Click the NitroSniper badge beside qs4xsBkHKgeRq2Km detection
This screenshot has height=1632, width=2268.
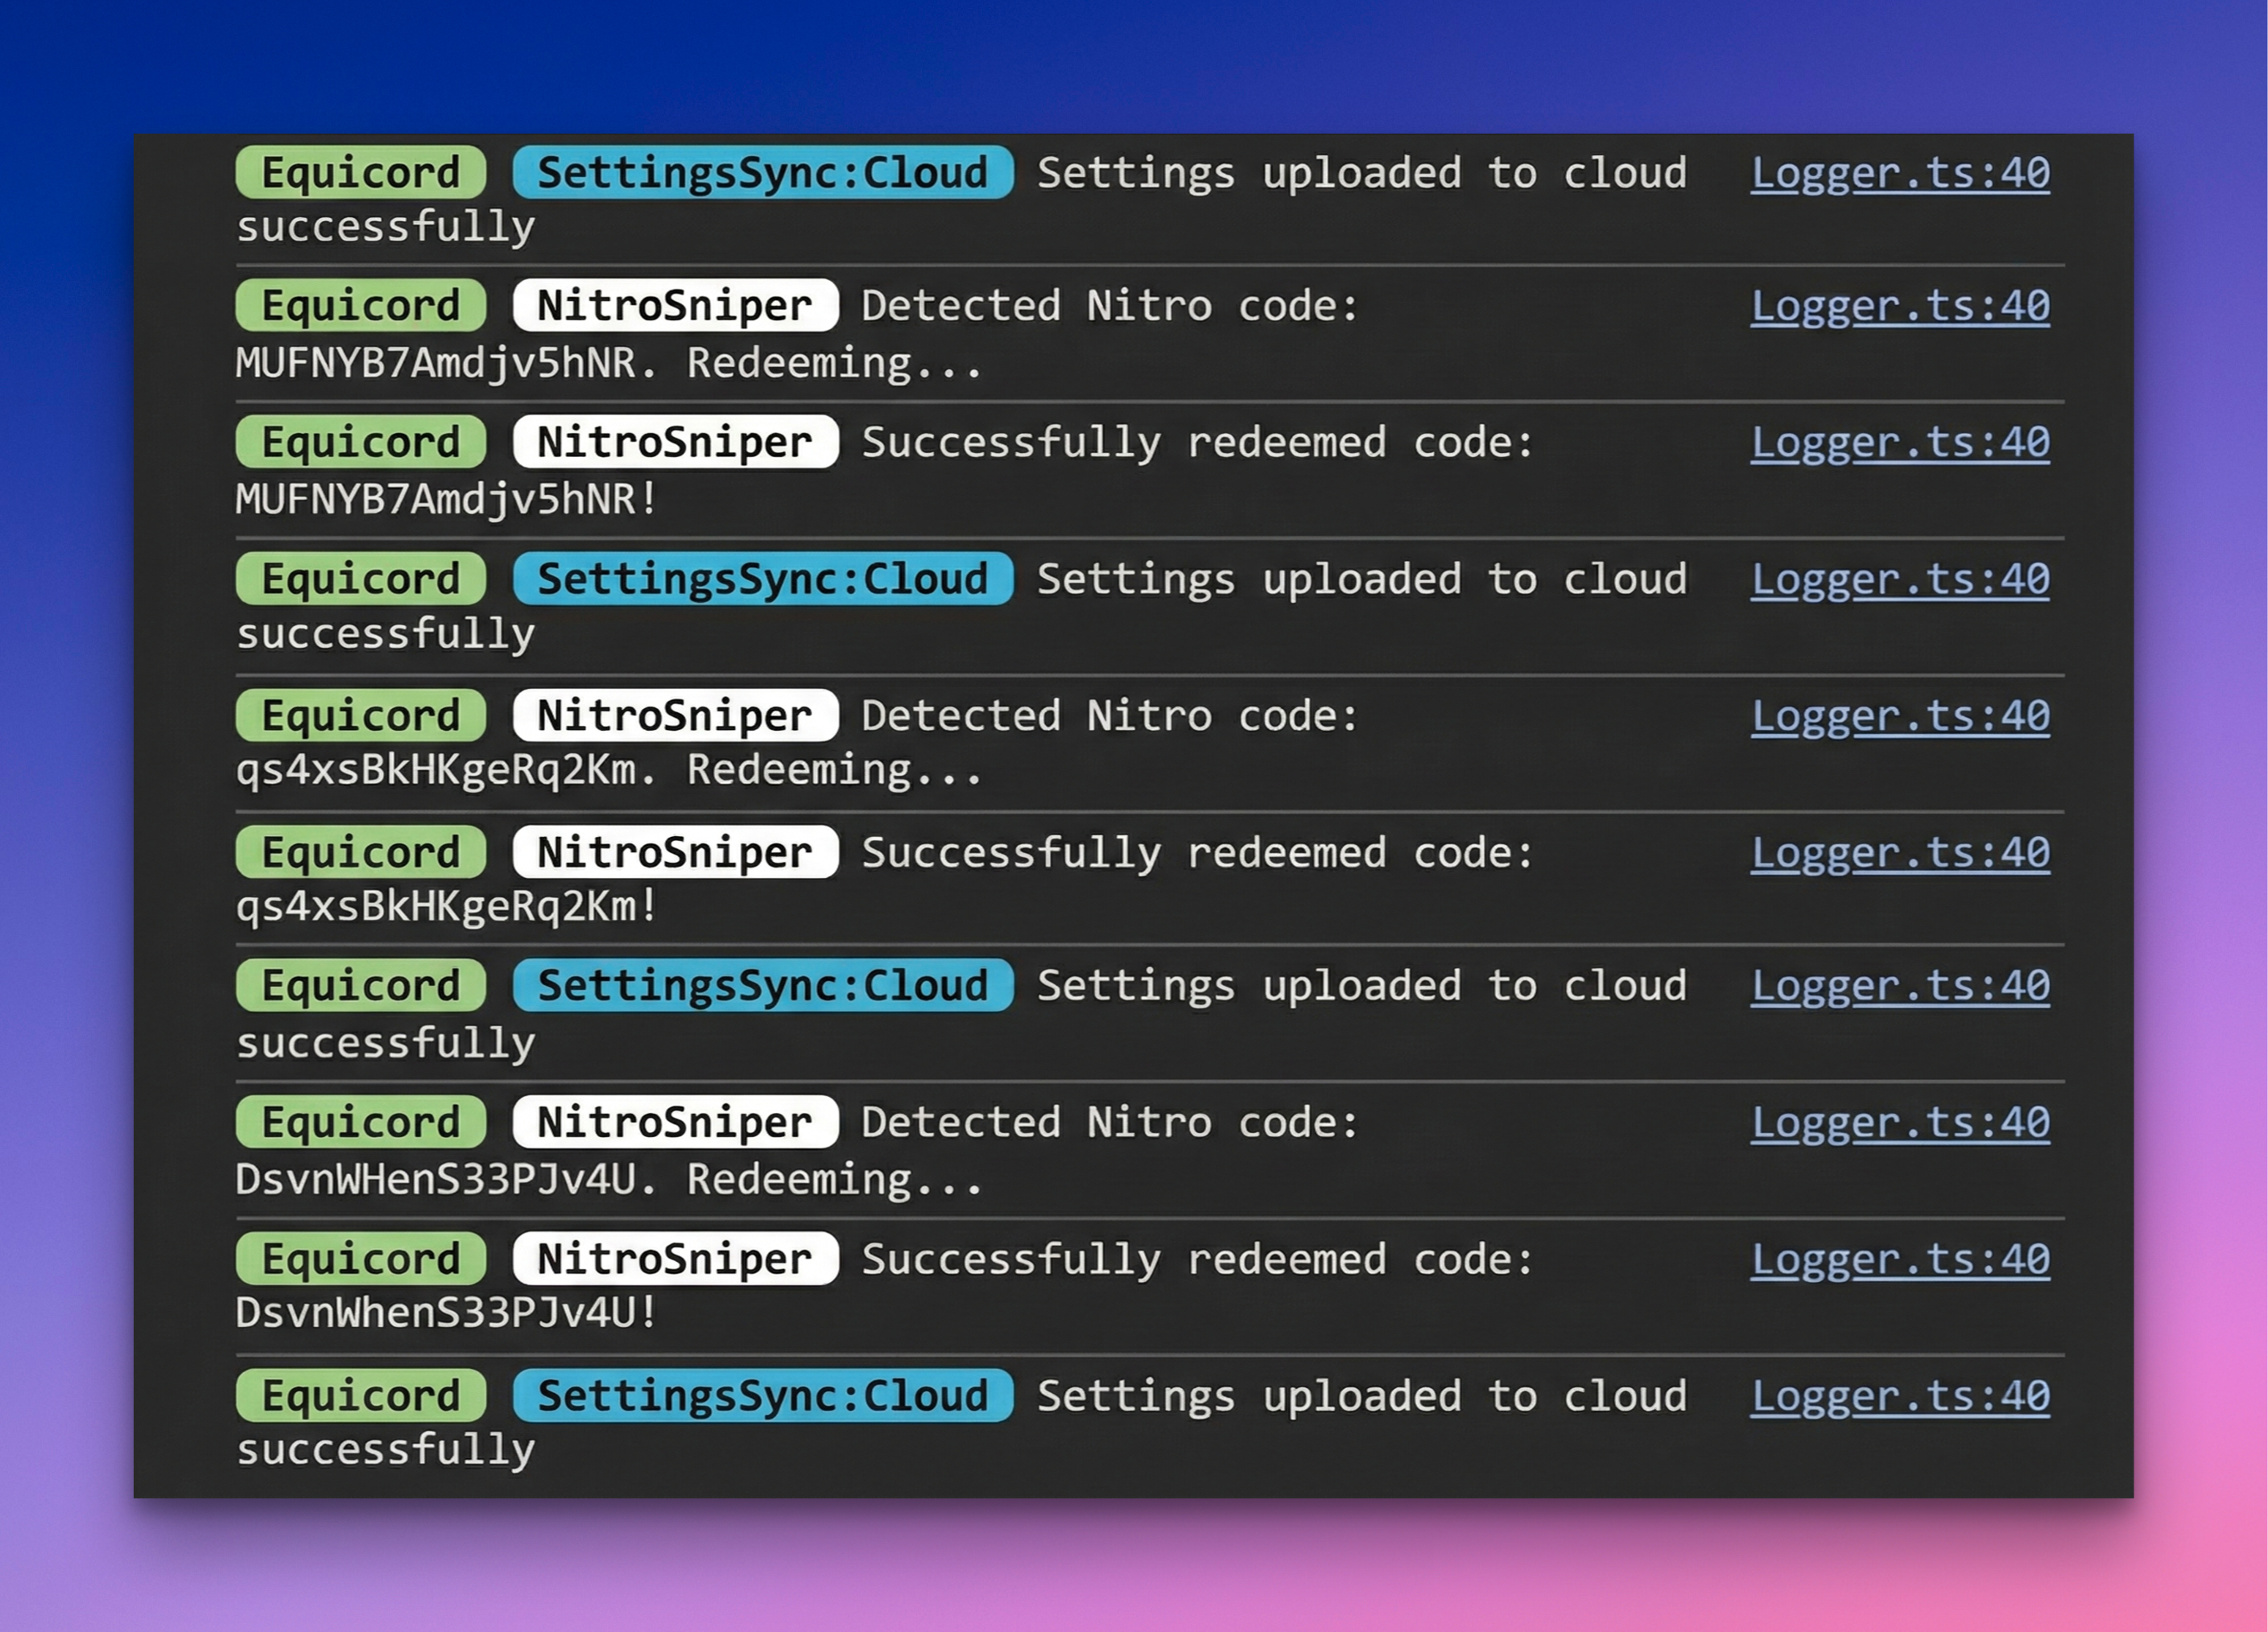click(x=673, y=715)
